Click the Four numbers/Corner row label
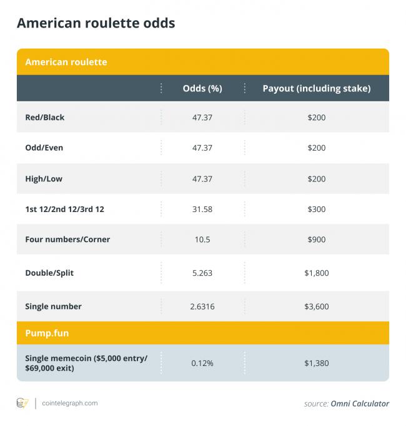406x426 pixels. pyautogui.click(x=67, y=240)
